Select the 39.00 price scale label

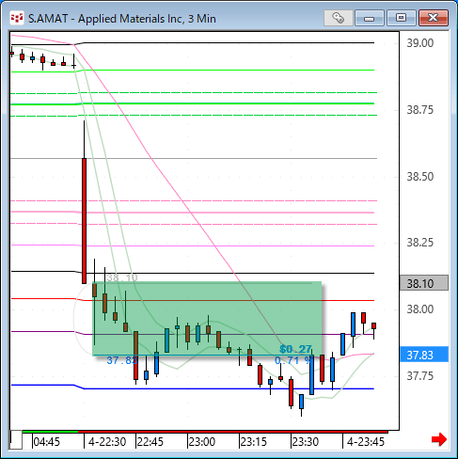pyautogui.click(x=420, y=43)
